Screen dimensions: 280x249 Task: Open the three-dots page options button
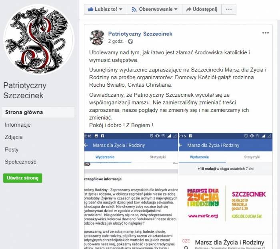229,9
